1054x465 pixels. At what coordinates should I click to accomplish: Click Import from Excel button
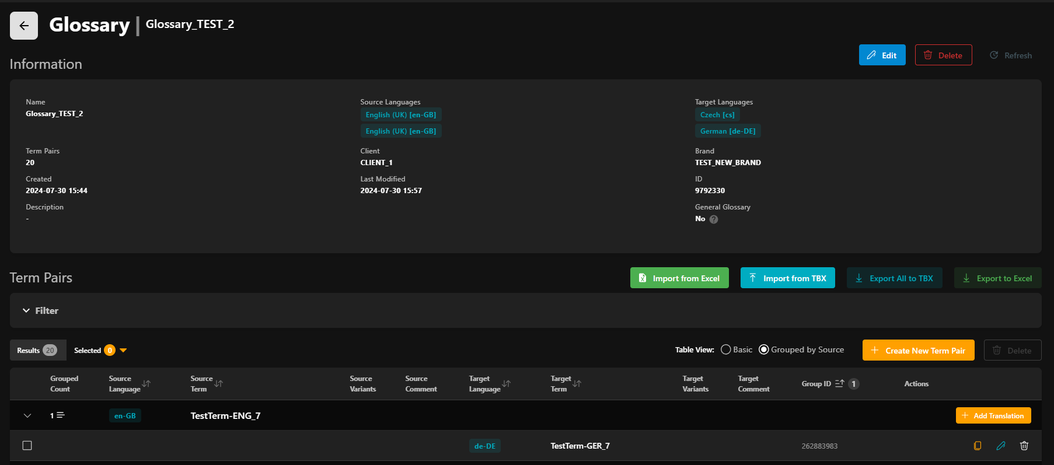[679, 278]
